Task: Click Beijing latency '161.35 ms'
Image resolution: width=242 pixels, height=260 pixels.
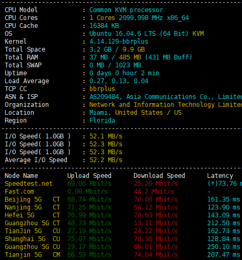Action: pyautogui.click(x=224, y=199)
